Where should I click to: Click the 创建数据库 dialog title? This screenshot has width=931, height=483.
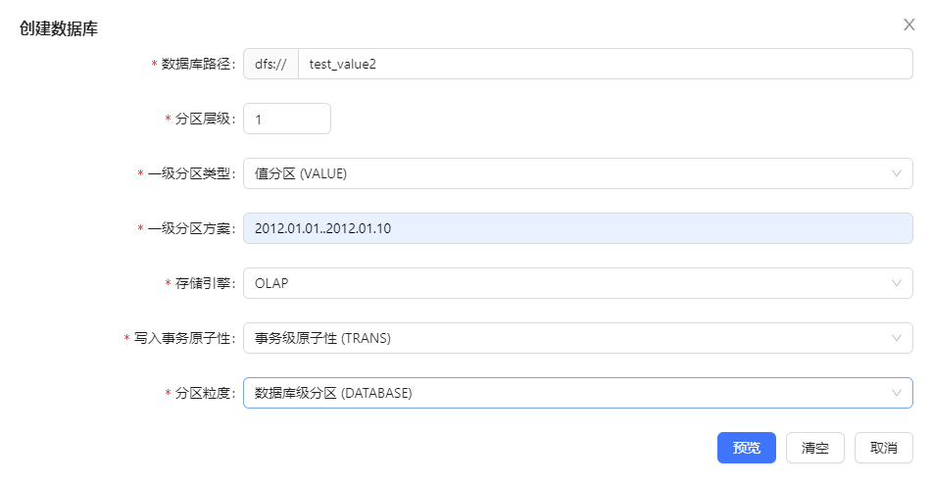[x=59, y=28]
